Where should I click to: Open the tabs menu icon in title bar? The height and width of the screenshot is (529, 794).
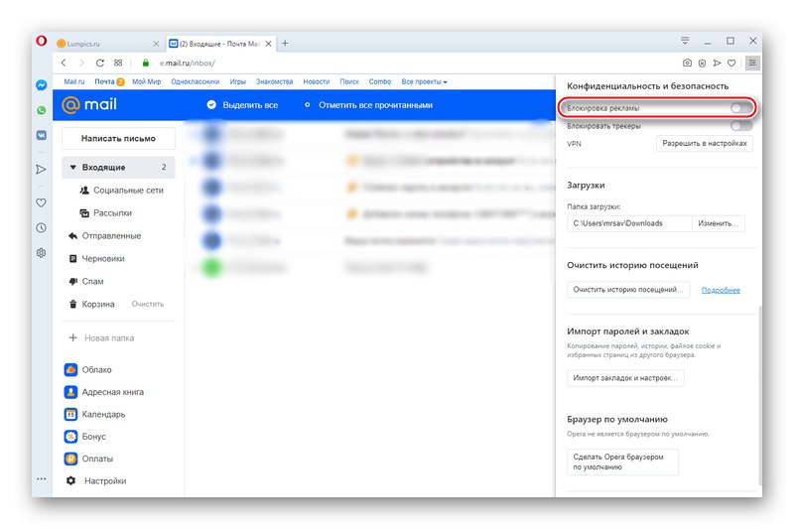pos(685,41)
